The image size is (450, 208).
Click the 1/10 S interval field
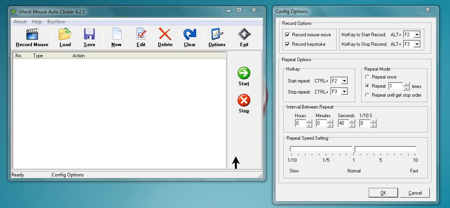point(365,124)
